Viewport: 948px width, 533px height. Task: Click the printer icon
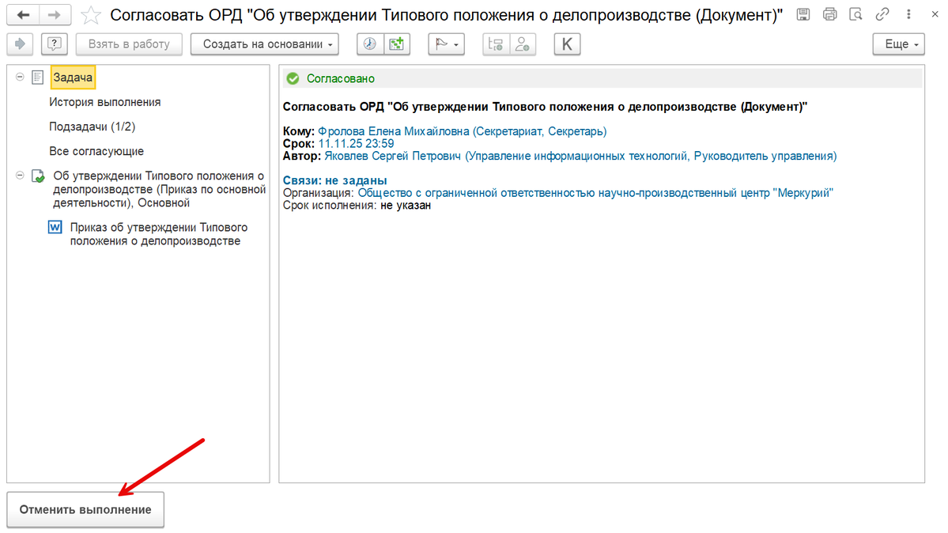click(829, 14)
